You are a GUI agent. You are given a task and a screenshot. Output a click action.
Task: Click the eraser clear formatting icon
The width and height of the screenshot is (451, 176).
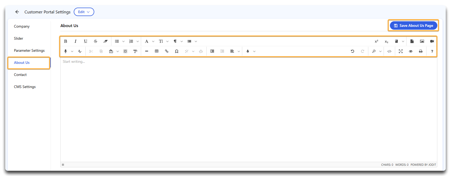coord(106,41)
